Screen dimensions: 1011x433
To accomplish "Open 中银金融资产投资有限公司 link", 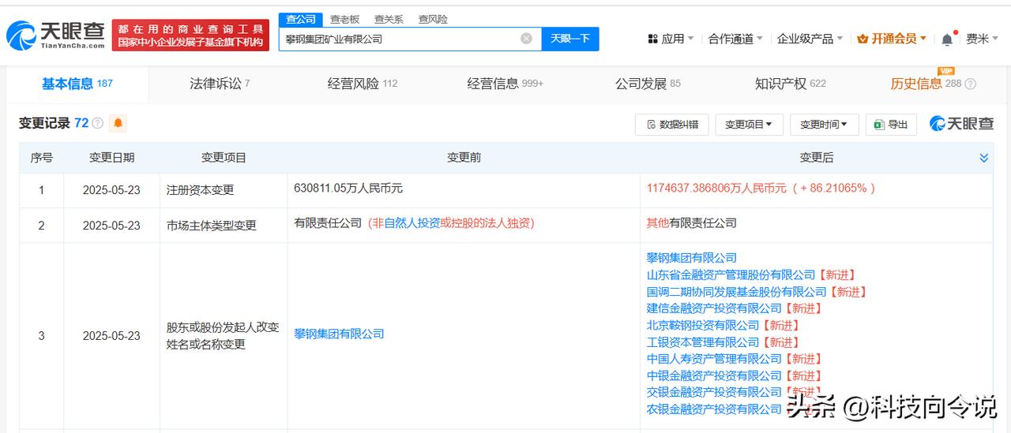I will 714,376.
